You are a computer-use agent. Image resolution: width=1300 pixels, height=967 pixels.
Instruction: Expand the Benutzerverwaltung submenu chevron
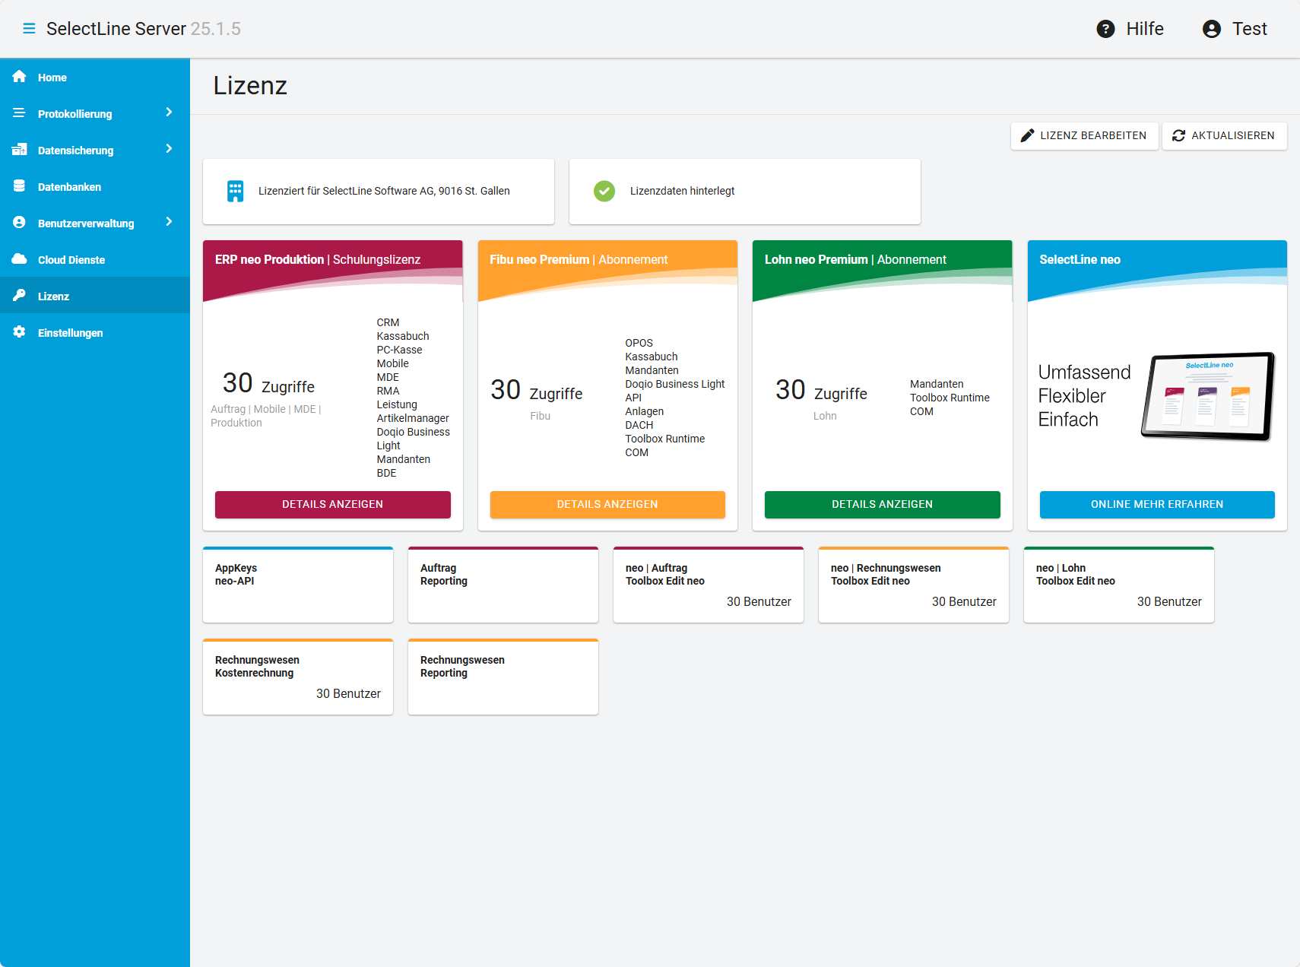(x=169, y=222)
